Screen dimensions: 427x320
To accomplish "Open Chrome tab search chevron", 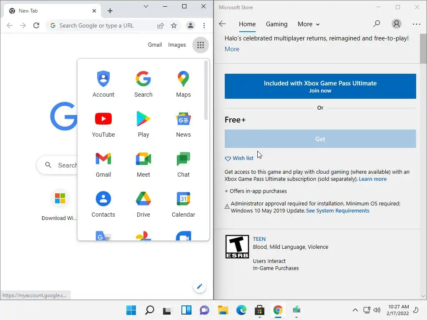I will [x=146, y=6].
